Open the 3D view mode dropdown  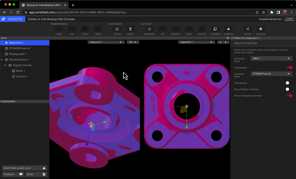click(x=133, y=42)
